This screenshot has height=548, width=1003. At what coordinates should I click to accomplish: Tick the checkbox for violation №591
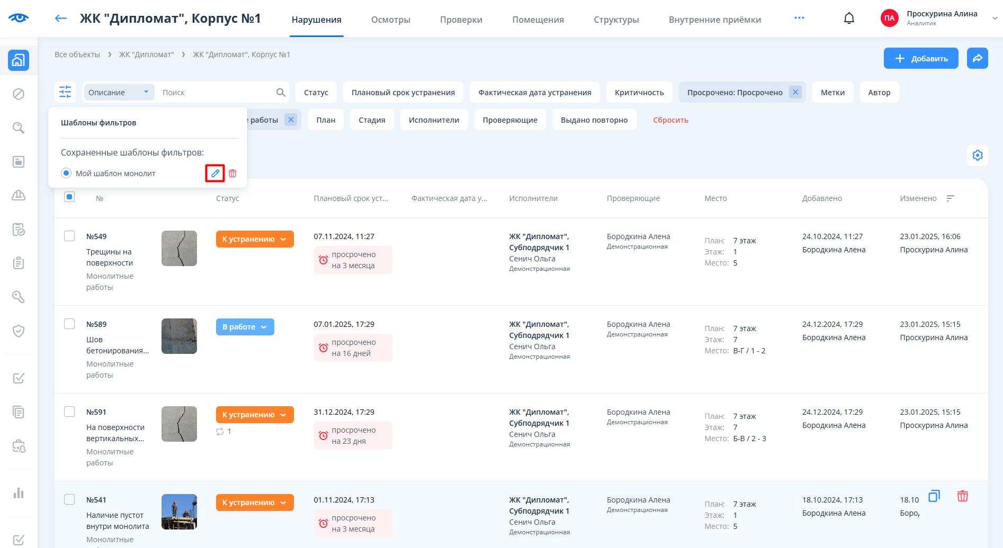[69, 412]
